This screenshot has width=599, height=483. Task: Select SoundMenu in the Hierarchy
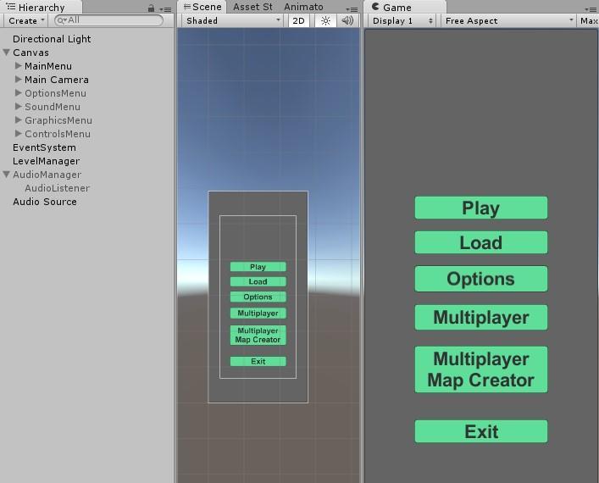coord(53,107)
